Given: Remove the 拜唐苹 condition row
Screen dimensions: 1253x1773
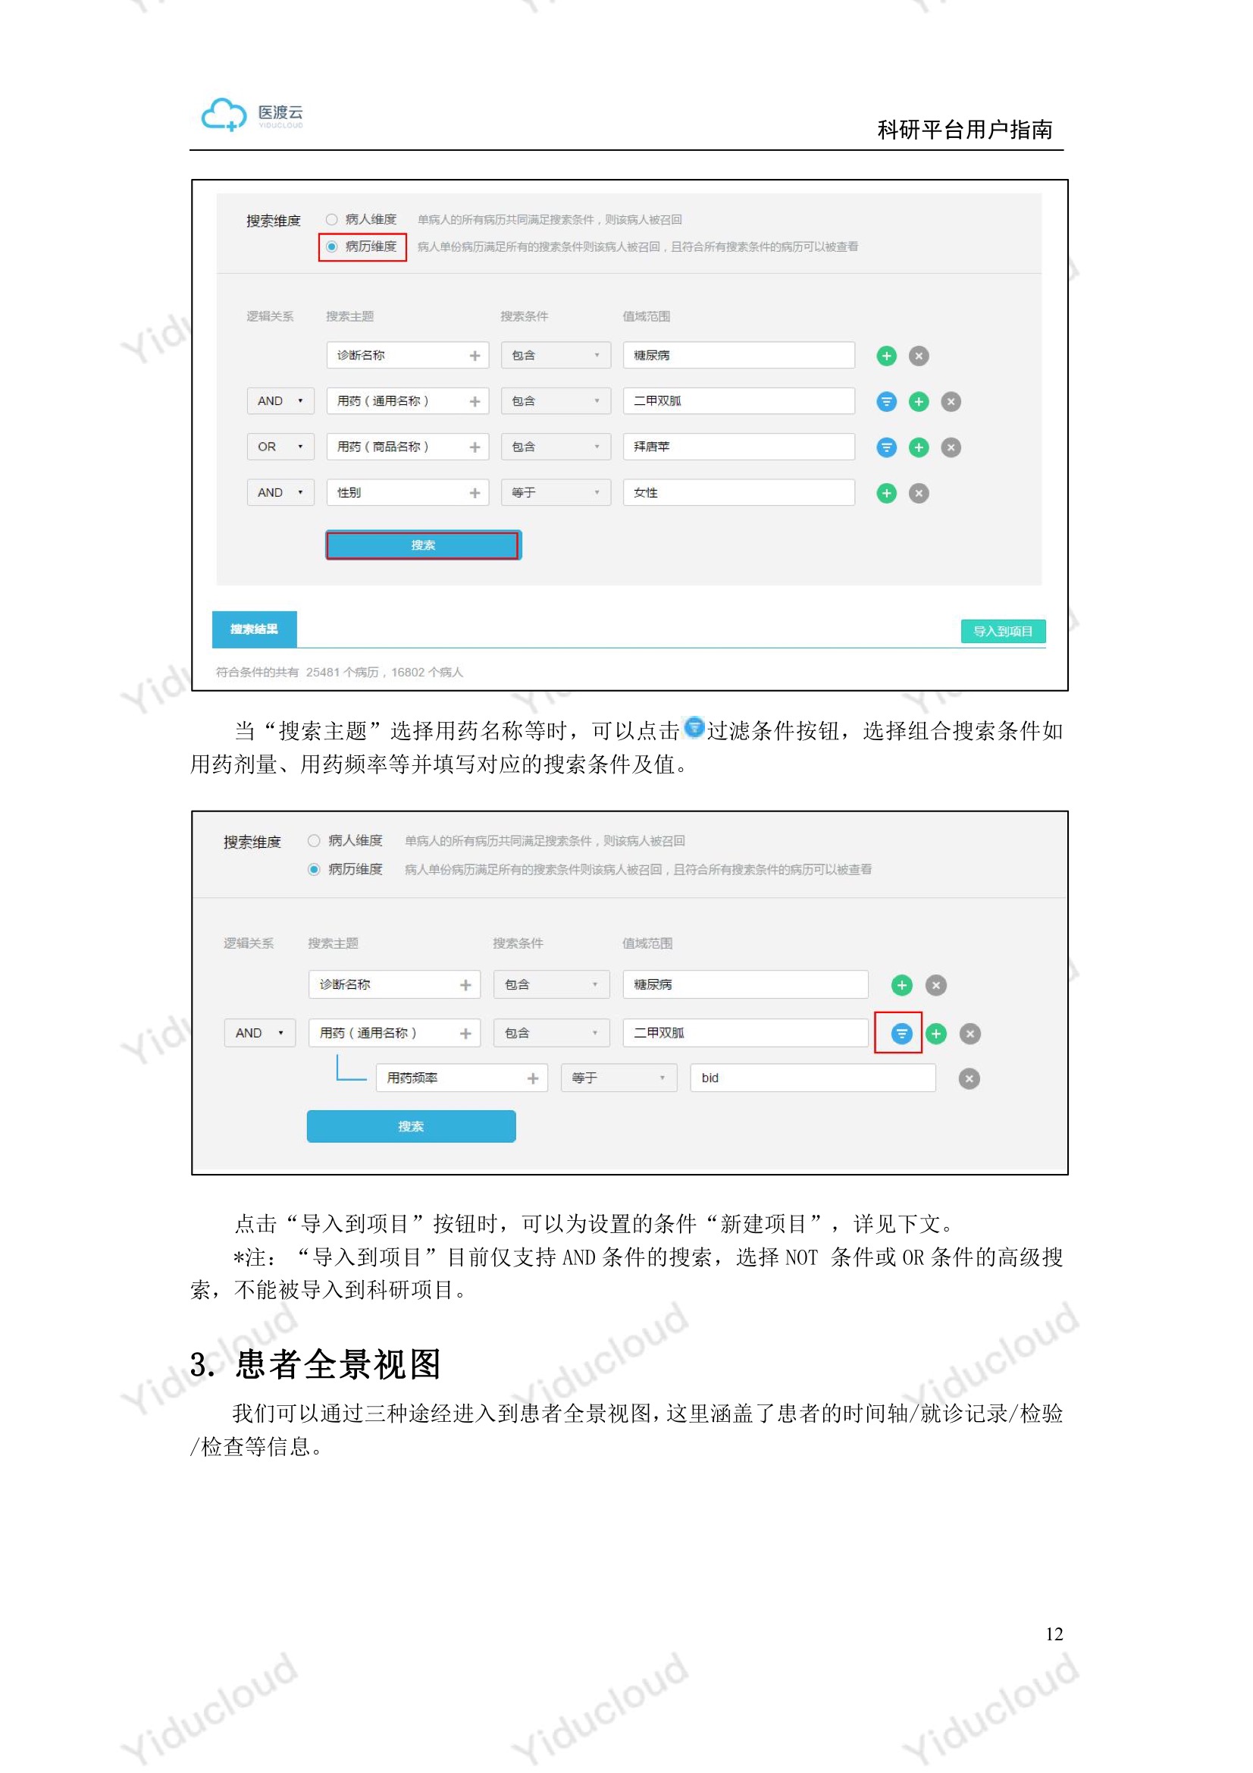Looking at the screenshot, I should click(951, 447).
